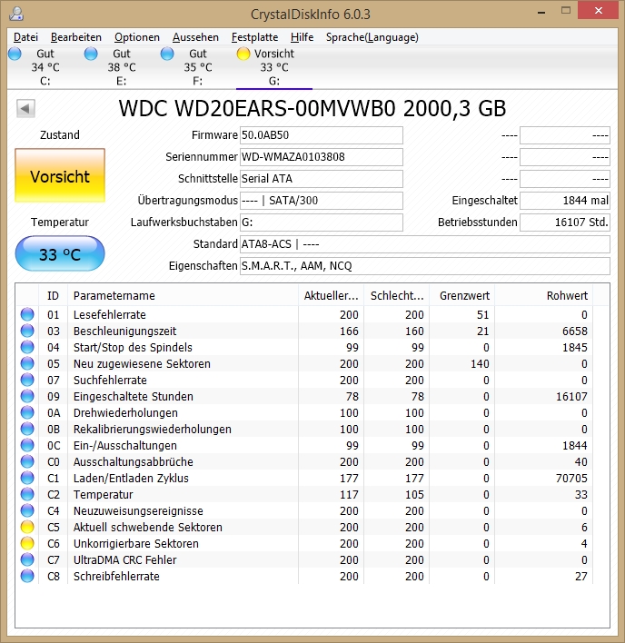Select the Unkorrigierbare Sektoren parameter name
Screen dimensions: 625x643
[135, 543]
